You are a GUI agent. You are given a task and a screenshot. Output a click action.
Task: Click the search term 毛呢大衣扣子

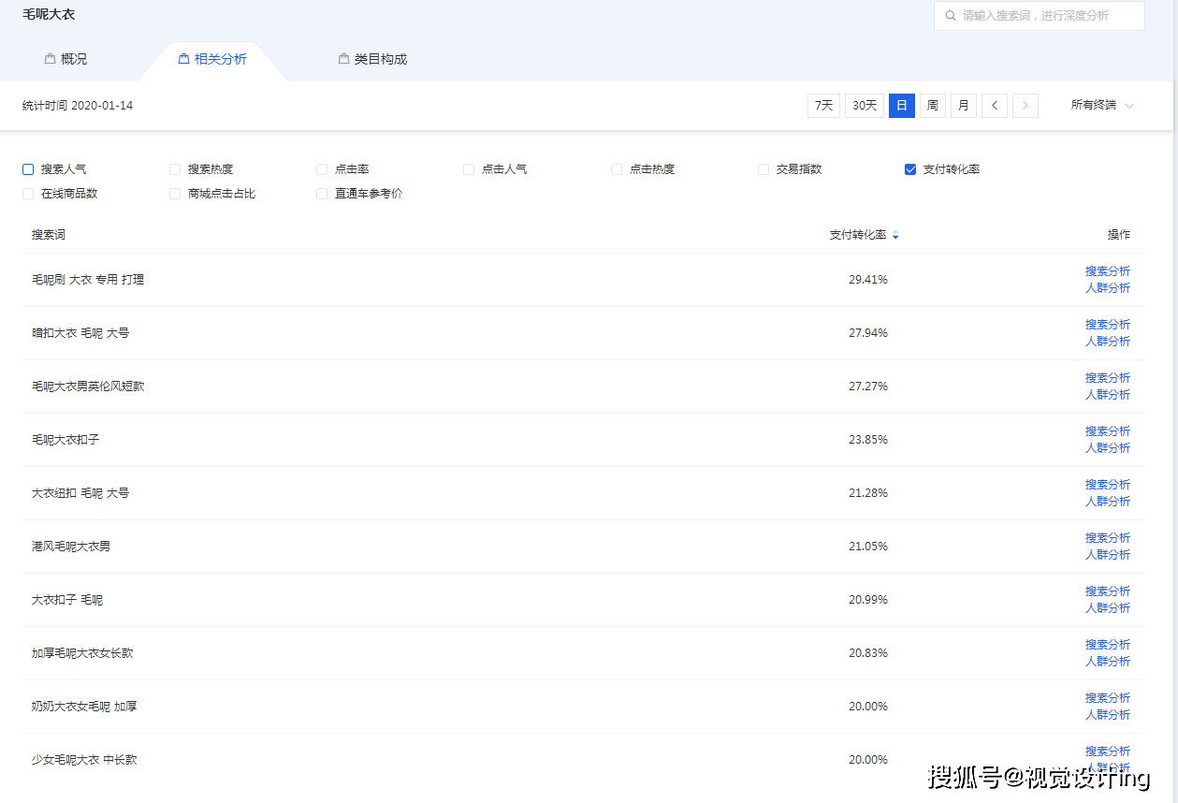[65, 440]
